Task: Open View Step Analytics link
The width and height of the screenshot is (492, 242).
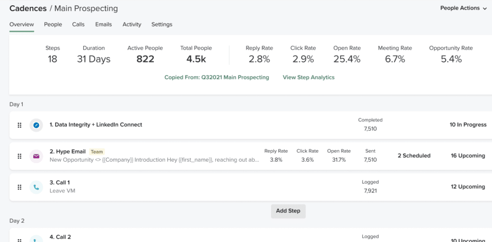Action: coord(309,77)
